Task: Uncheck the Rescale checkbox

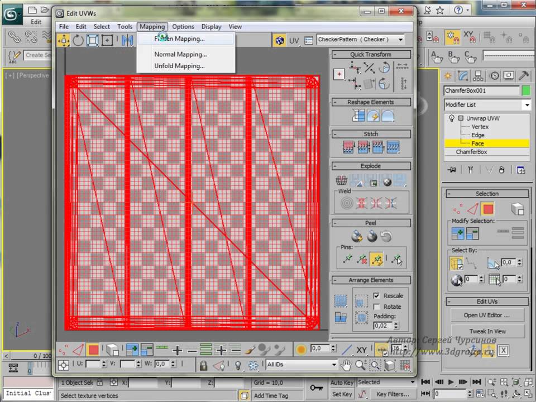Action: coord(376,295)
